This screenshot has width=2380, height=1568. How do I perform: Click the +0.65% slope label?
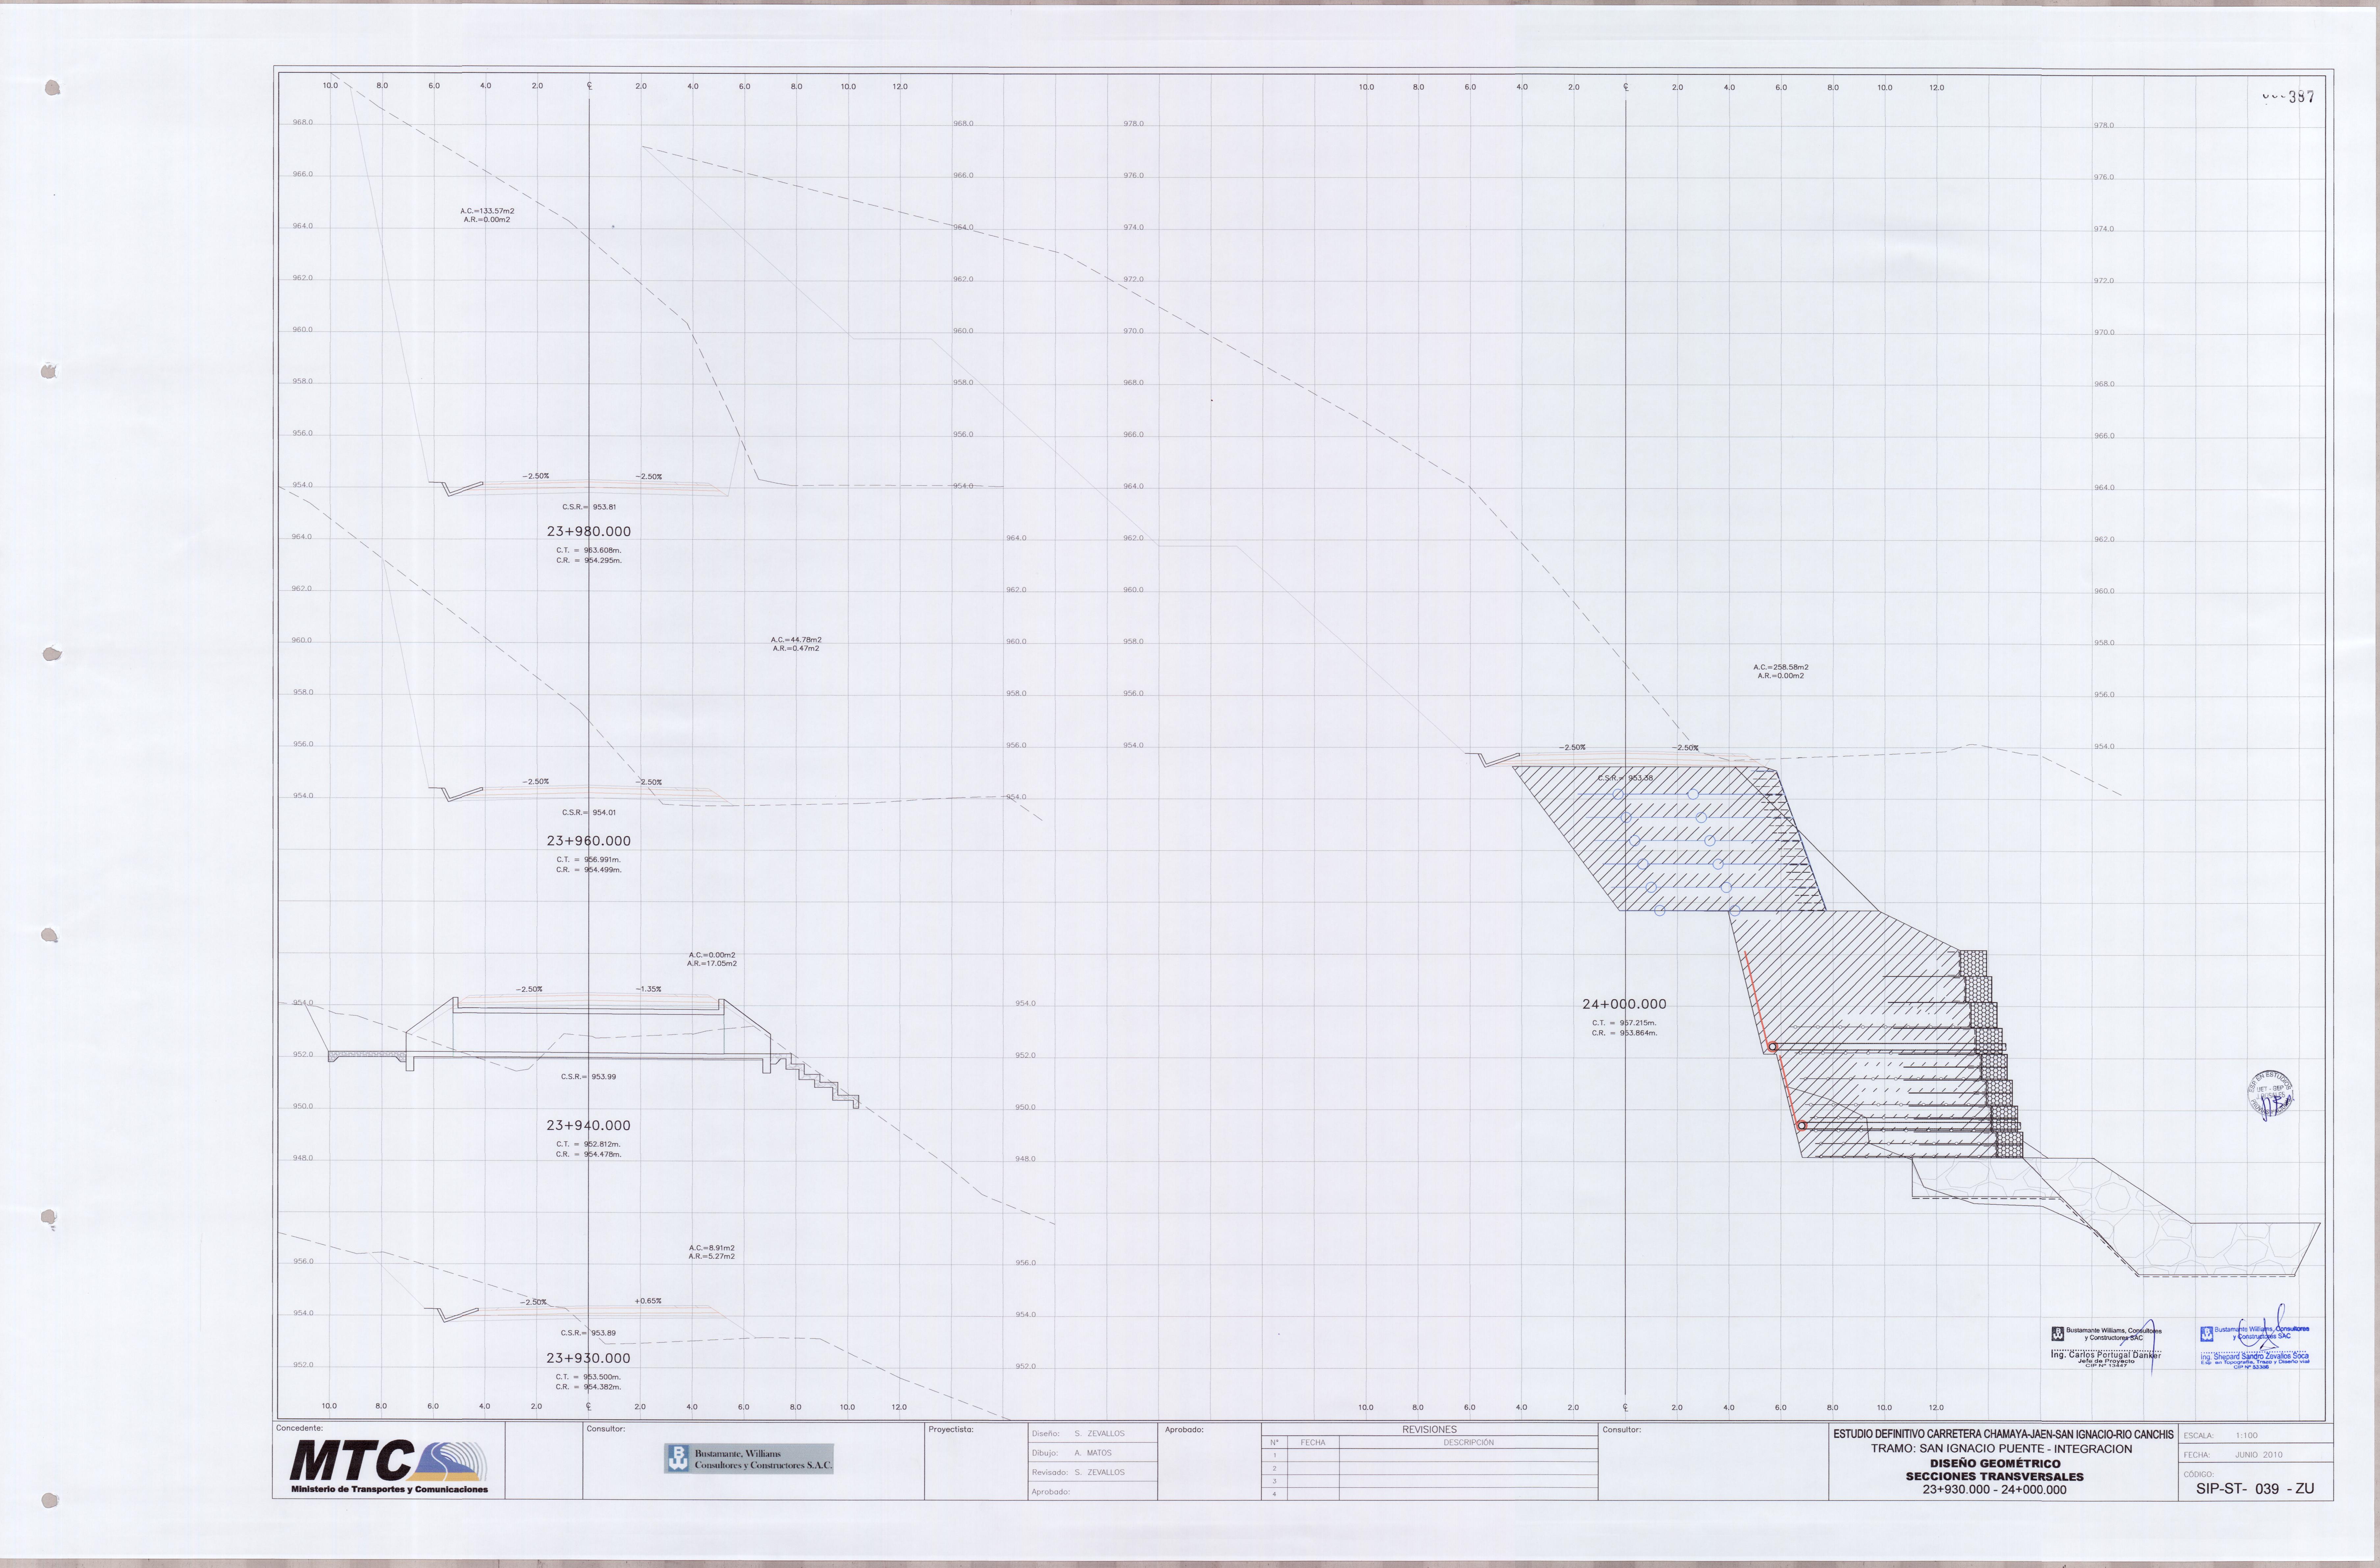(648, 1301)
